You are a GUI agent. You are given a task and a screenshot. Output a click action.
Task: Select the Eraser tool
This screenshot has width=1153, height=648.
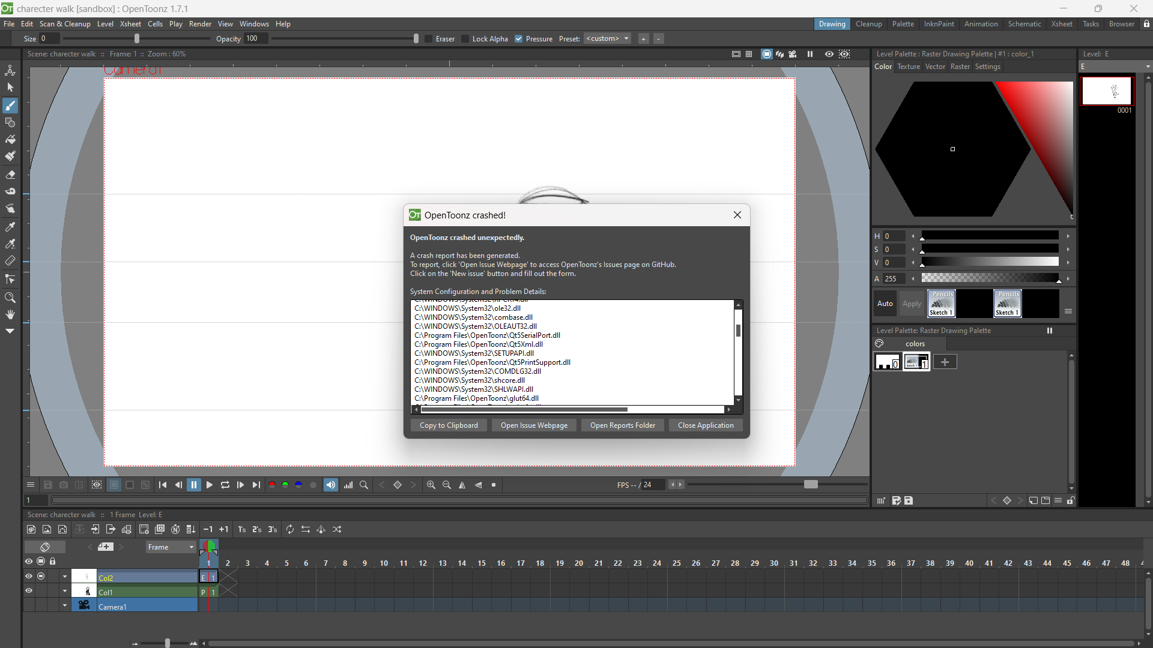(x=10, y=175)
